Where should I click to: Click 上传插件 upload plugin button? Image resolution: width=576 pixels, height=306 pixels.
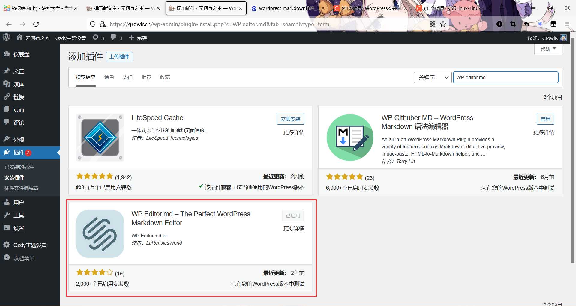119,57
